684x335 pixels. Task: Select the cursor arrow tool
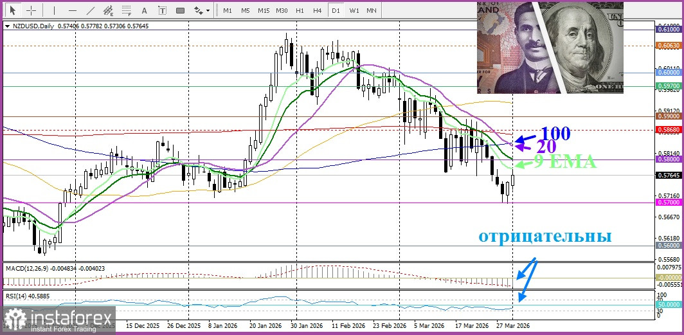click(12, 10)
